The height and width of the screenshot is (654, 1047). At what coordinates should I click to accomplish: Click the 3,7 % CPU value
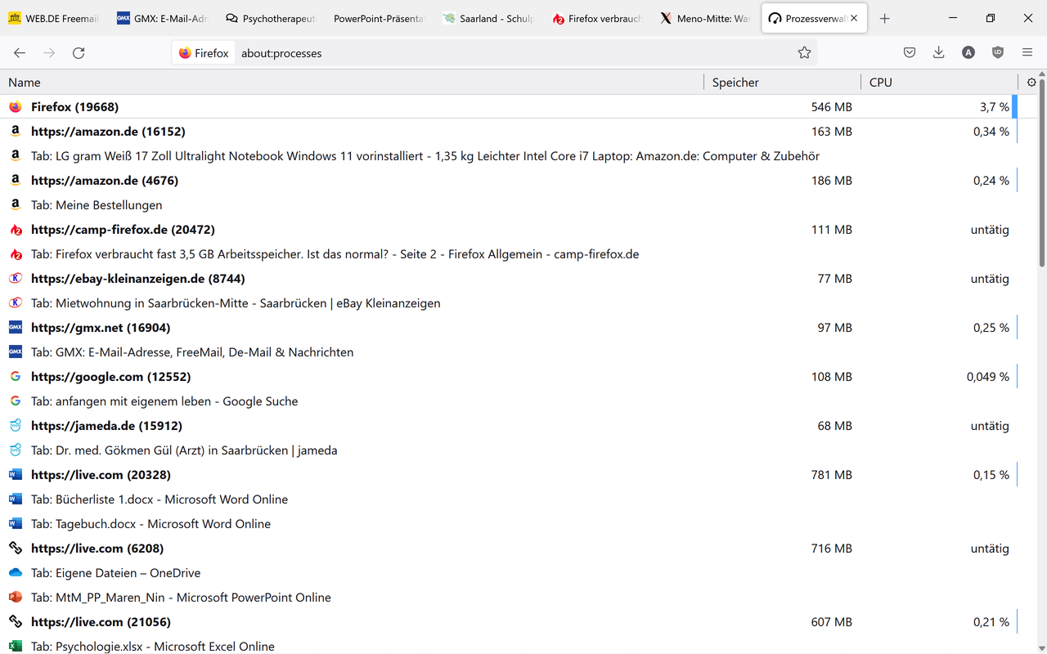[995, 107]
